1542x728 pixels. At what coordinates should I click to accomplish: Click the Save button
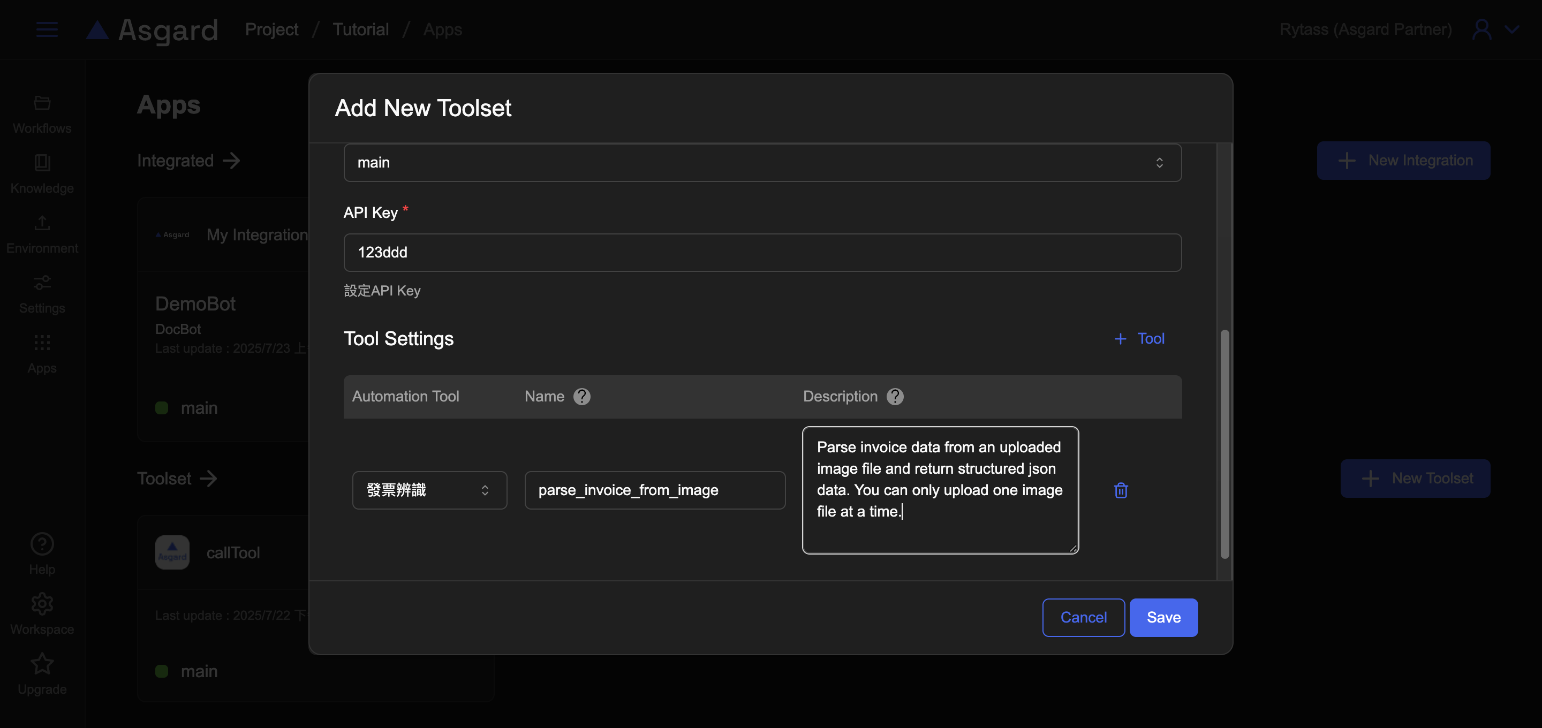[1163, 617]
